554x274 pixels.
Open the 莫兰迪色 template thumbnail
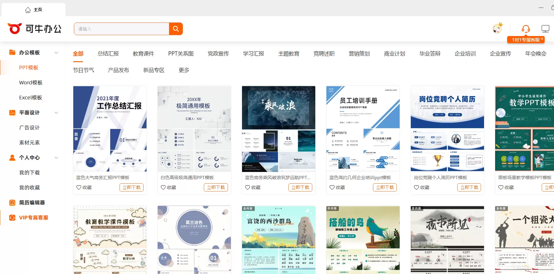(x=194, y=240)
